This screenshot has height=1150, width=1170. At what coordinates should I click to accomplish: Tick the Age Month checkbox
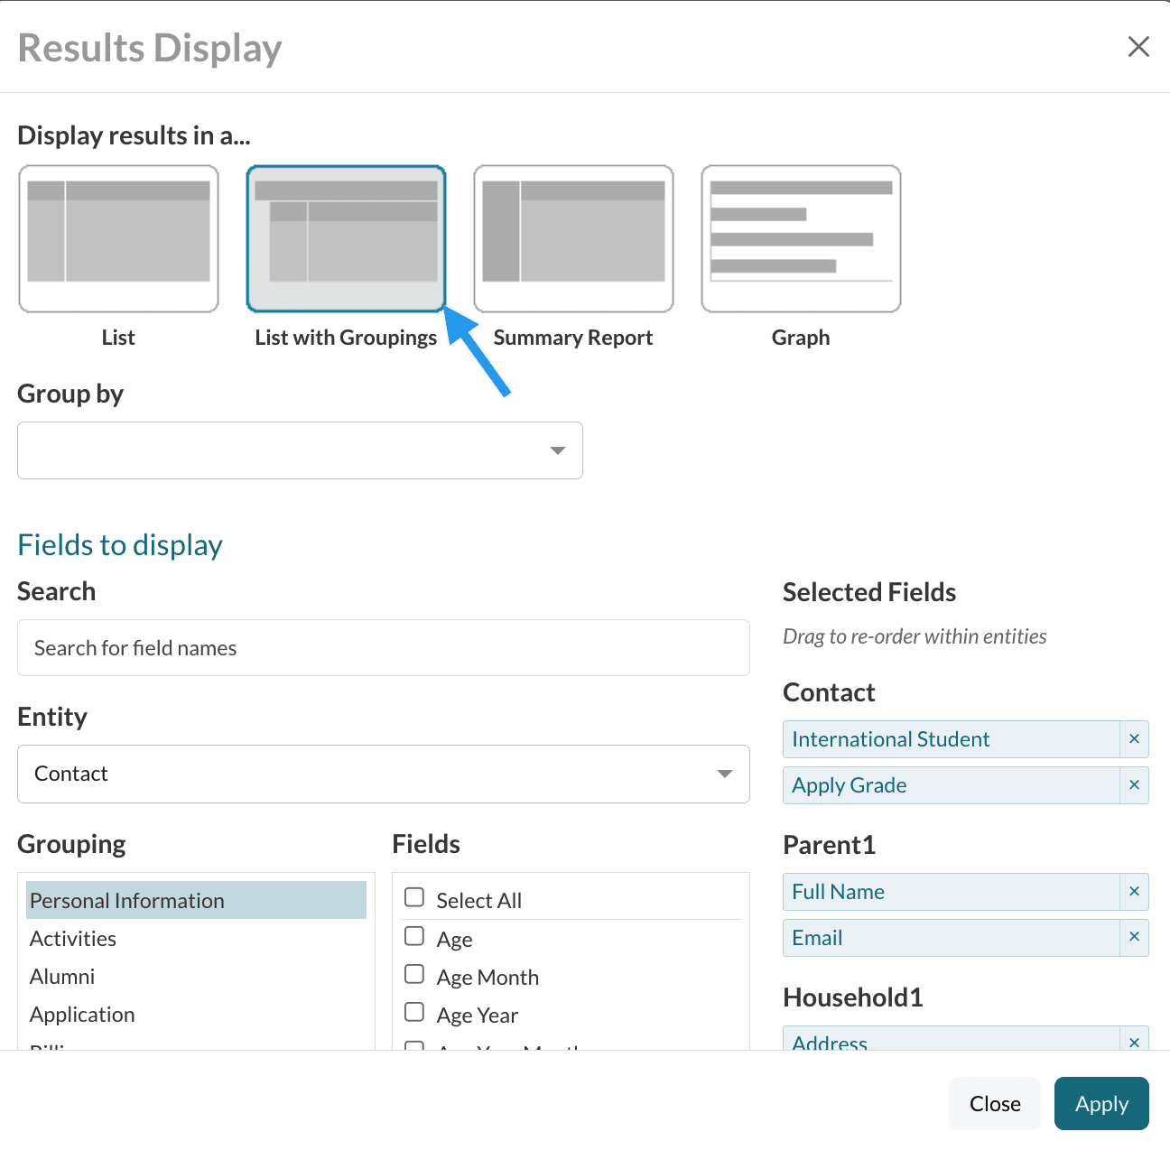click(414, 974)
